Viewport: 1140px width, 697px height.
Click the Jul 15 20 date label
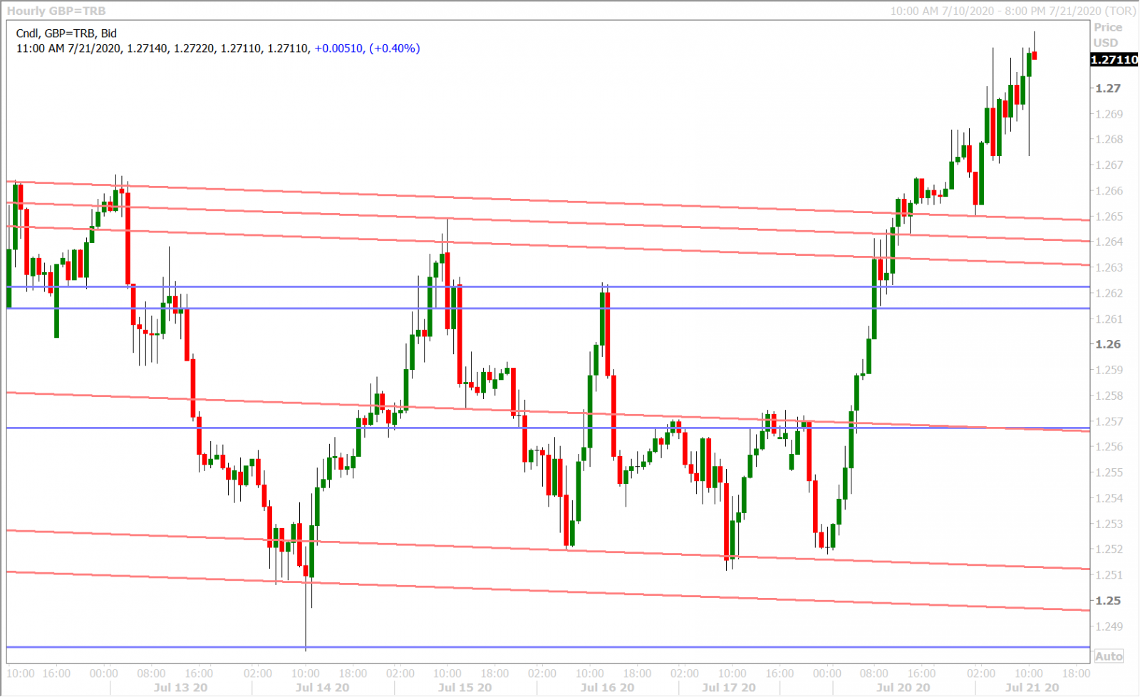465,688
